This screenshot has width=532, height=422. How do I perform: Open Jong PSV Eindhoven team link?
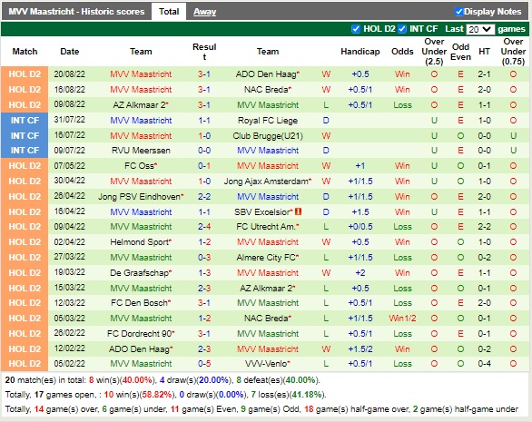point(139,197)
